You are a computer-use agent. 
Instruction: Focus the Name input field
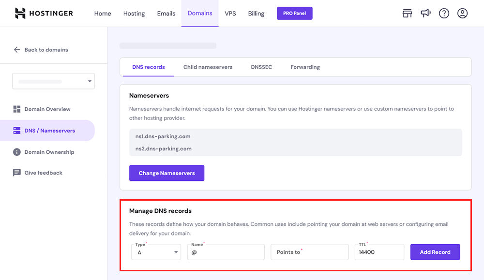tap(226, 252)
